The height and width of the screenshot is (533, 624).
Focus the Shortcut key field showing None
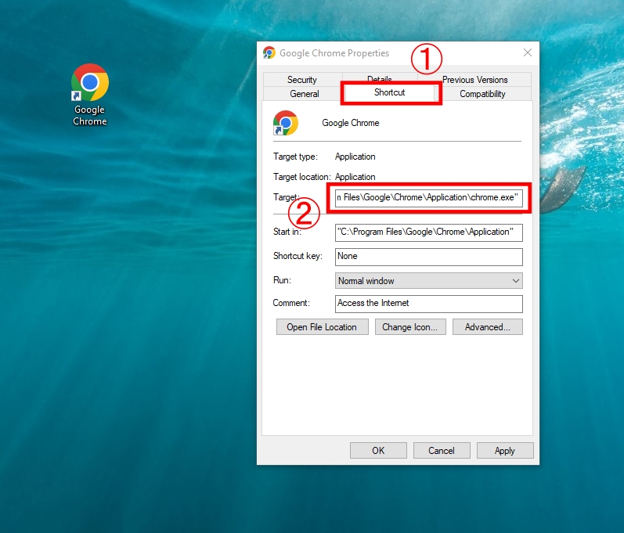click(428, 257)
